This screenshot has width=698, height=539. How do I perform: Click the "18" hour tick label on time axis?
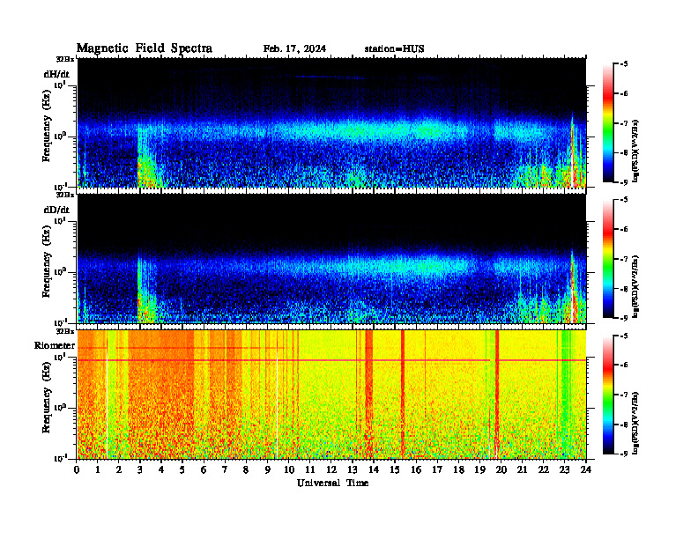point(458,469)
